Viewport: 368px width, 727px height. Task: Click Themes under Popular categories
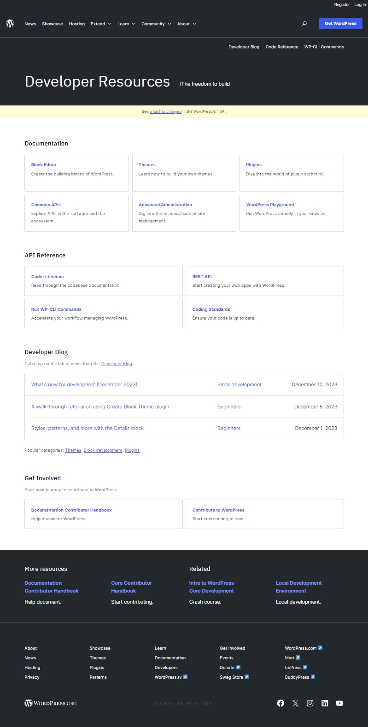[73, 450]
